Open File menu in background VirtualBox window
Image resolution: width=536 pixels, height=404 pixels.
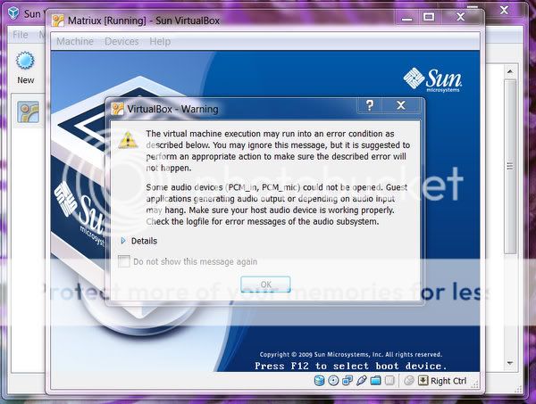[21, 35]
